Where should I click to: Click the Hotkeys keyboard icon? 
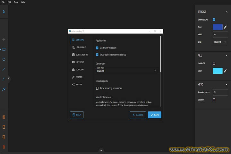click(x=73, y=62)
